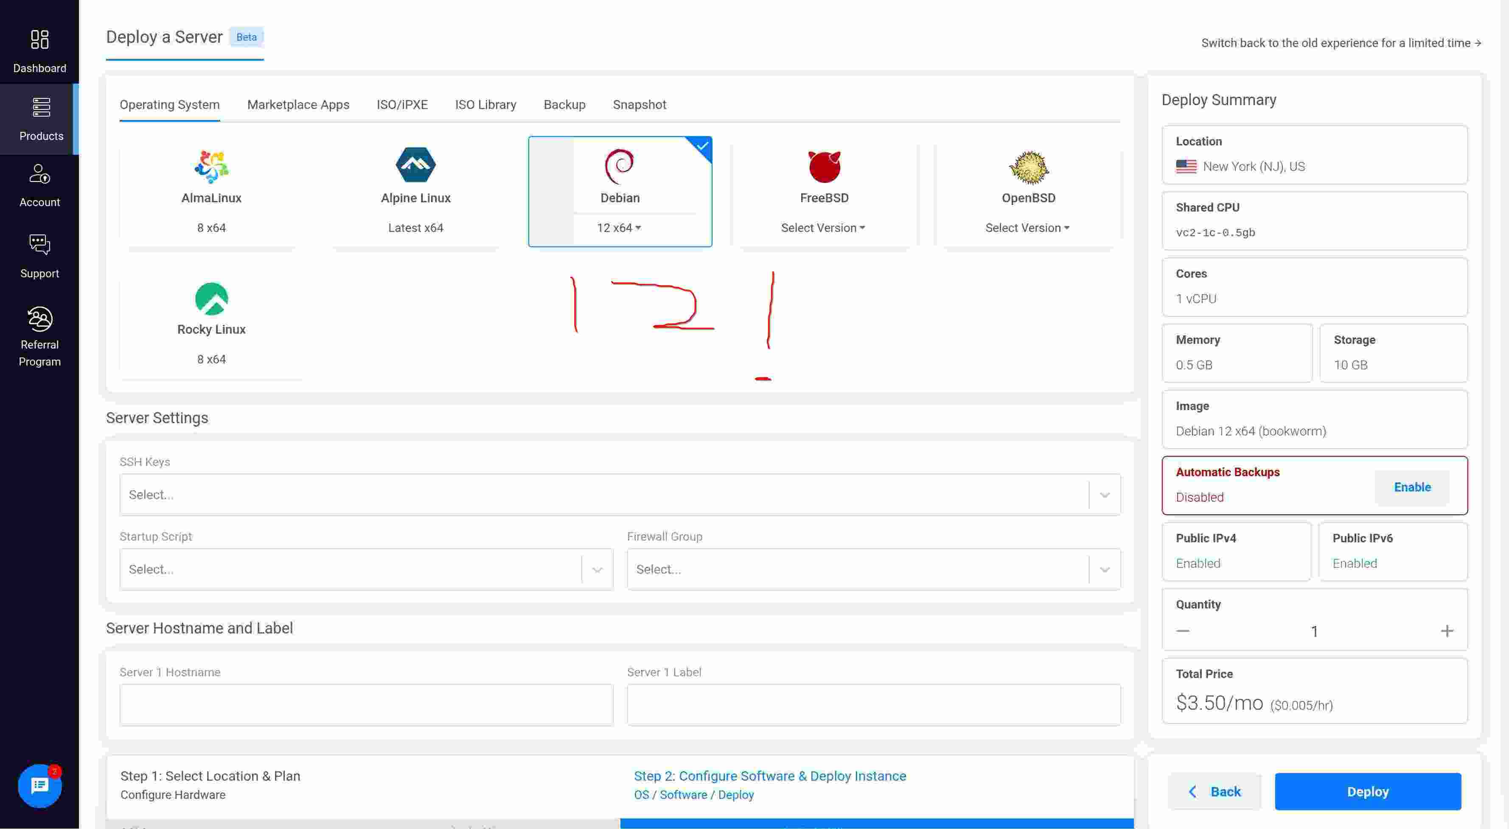
Task: Click the Public IPv6 Enabled status
Action: [x=1355, y=563]
